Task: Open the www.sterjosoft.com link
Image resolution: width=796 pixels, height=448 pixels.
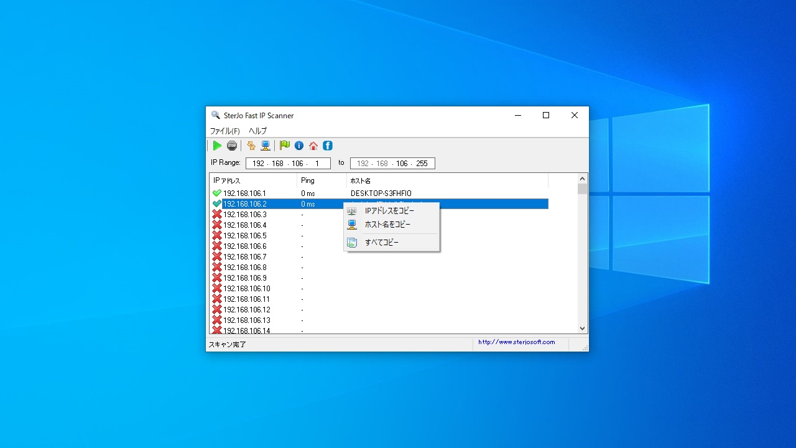Action: (516, 342)
